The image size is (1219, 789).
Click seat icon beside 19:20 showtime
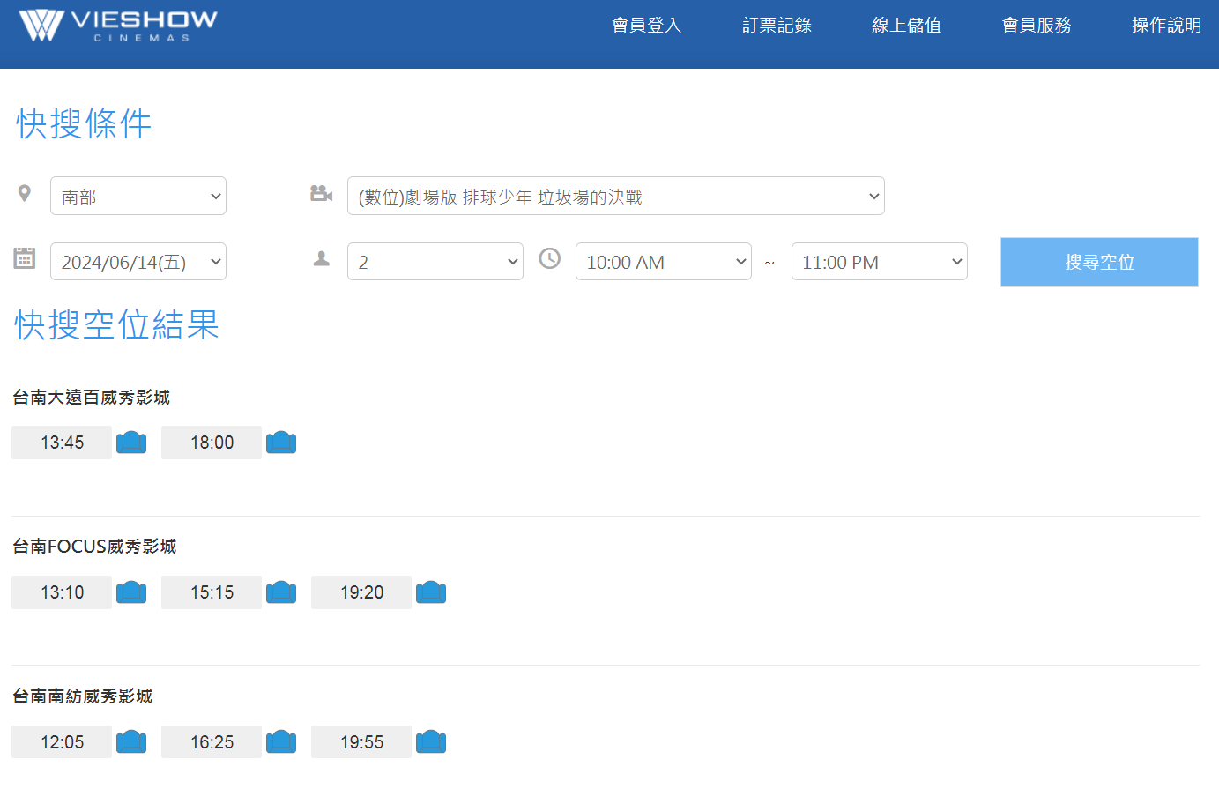tap(431, 592)
